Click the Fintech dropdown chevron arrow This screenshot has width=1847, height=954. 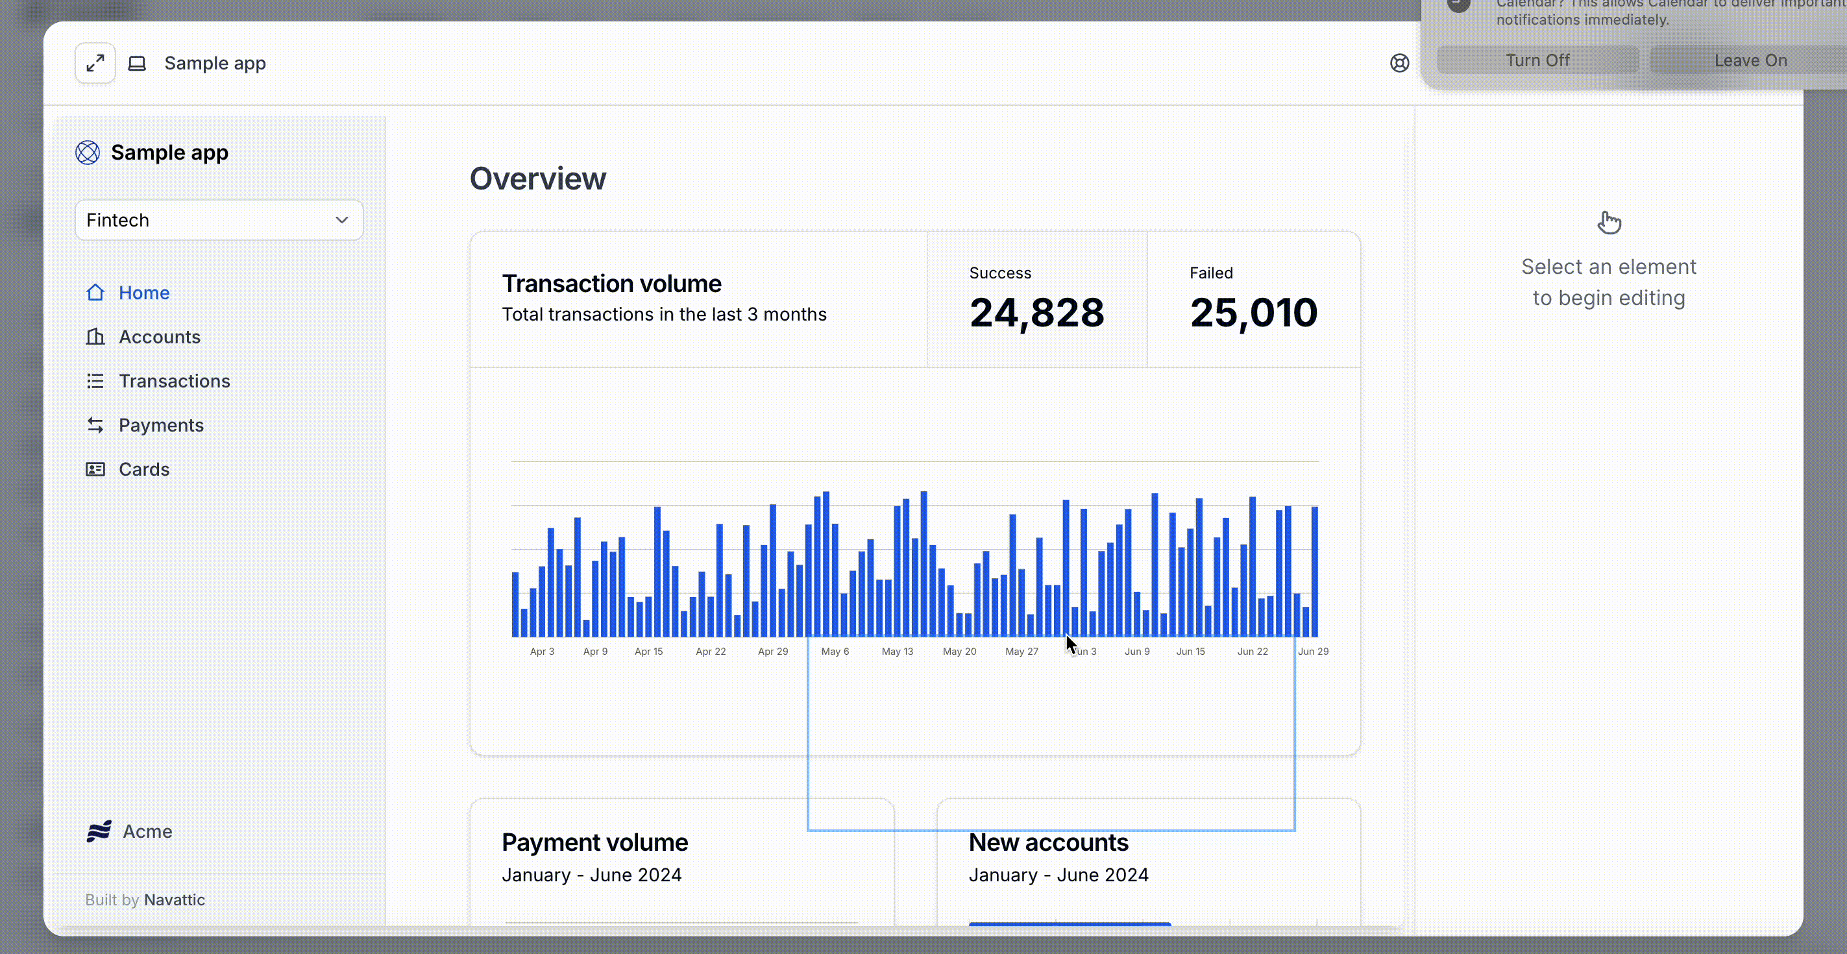342,220
